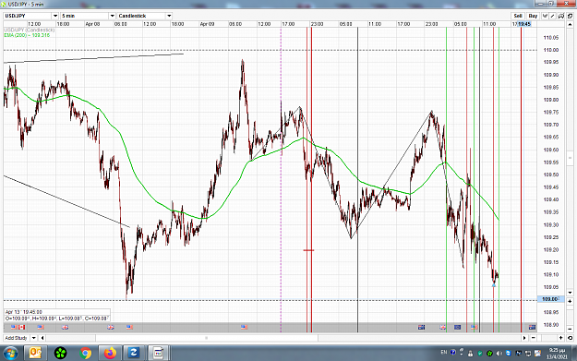
Task: Click the Add Study button
Action: tap(17, 338)
